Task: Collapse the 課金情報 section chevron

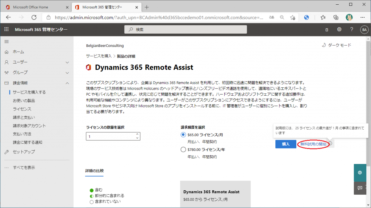Action: [x=67, y=83]
